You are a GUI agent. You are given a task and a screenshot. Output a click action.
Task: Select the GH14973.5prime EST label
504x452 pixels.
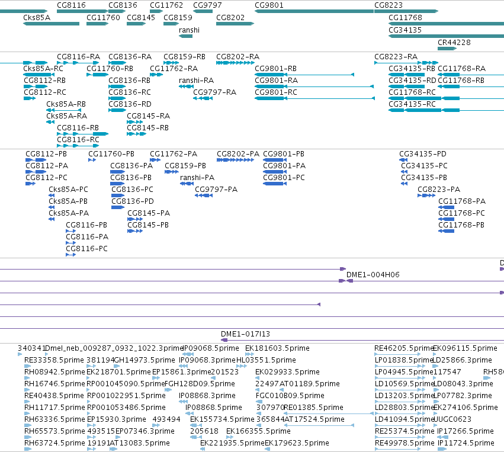[145, 360]
